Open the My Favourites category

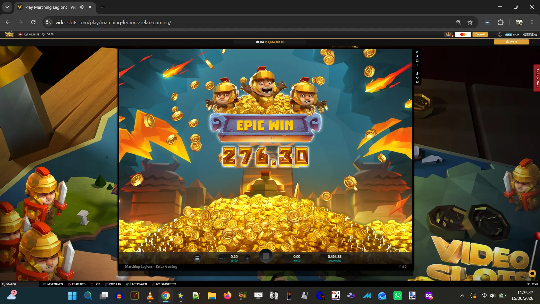(164, 284)
